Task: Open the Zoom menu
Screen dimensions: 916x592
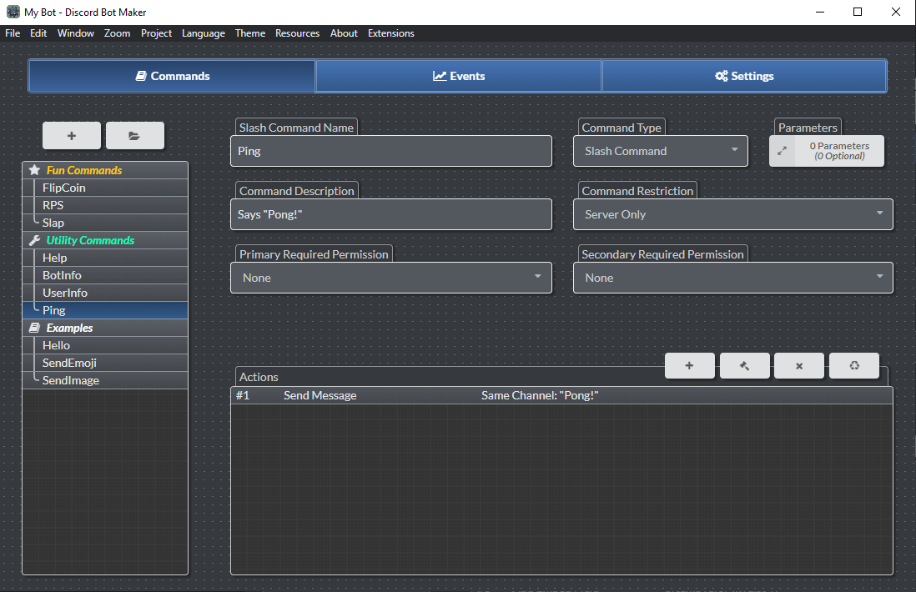Action: click(x=117, y=33)
